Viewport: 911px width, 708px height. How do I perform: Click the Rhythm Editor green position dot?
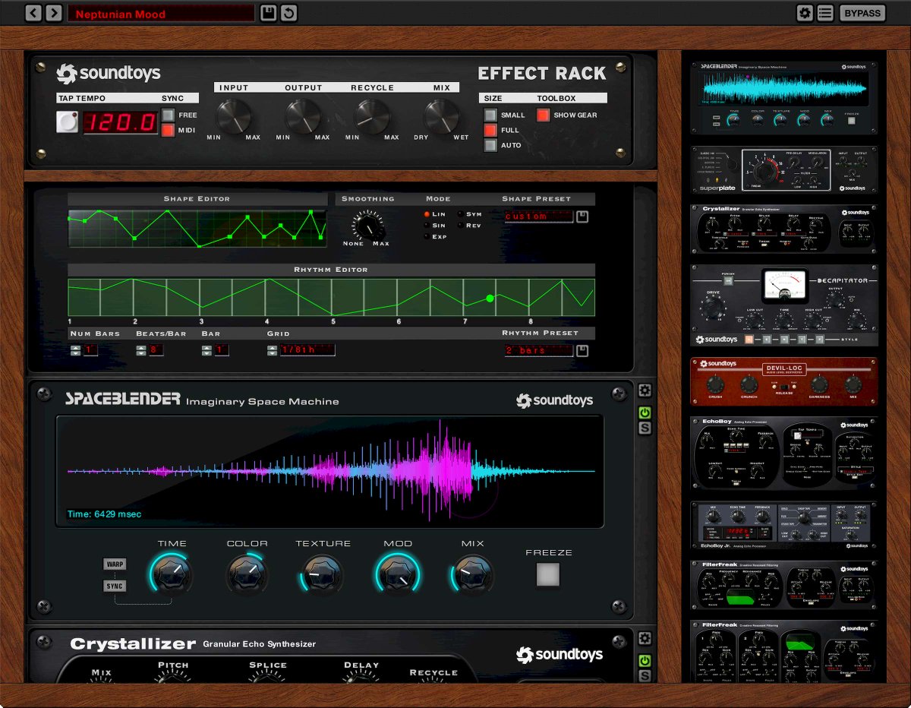[x=490, y=299]
